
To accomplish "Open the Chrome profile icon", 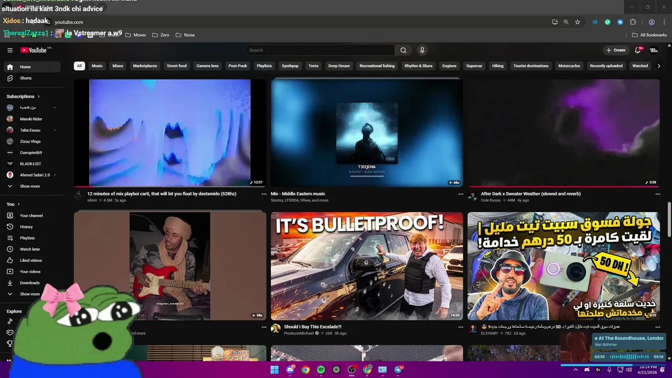I will click(x=652, y=22).
